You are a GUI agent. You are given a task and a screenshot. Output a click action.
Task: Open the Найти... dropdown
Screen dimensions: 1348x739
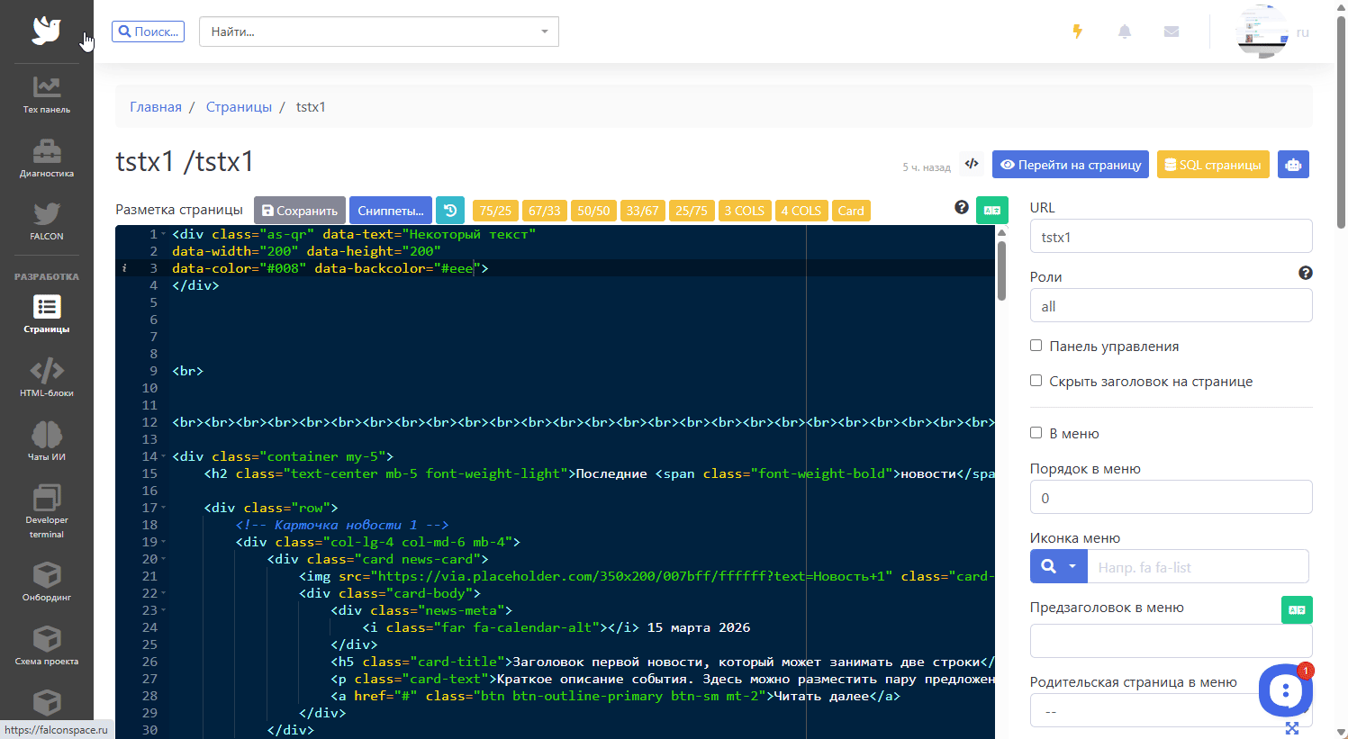tap(378, 32)
